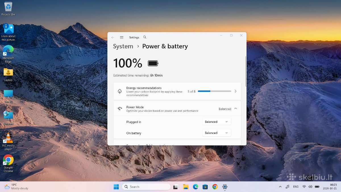Click the pen icon in the system tray
Screen dimensions: 341x192
[287, 187]
